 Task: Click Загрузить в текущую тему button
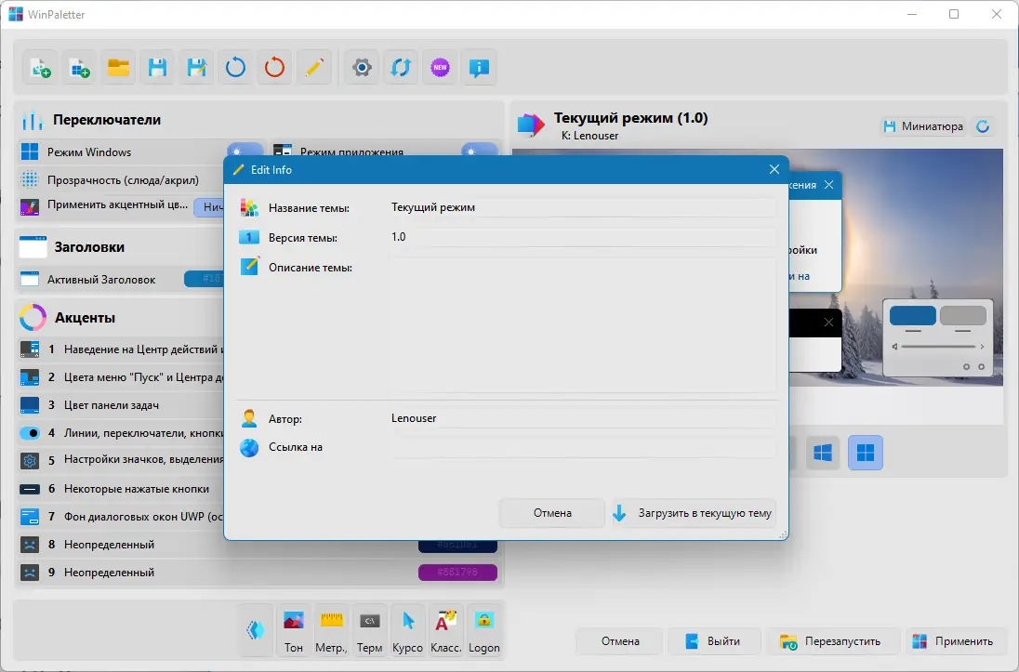[693, 513]
